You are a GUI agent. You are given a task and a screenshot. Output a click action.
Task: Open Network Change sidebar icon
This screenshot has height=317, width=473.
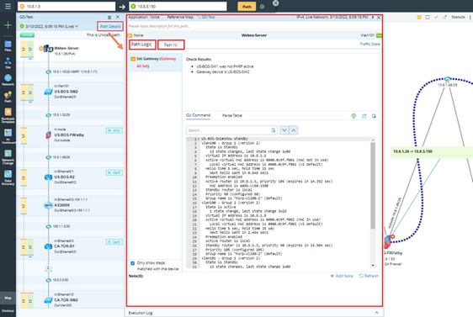(x=8, y=157)
